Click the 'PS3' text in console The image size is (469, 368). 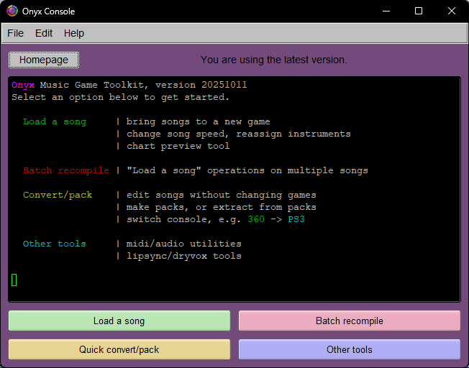296,219
